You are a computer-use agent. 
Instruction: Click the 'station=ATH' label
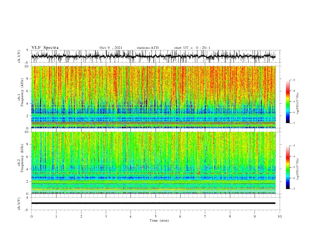pyautogui.click(x=148, y=48)
